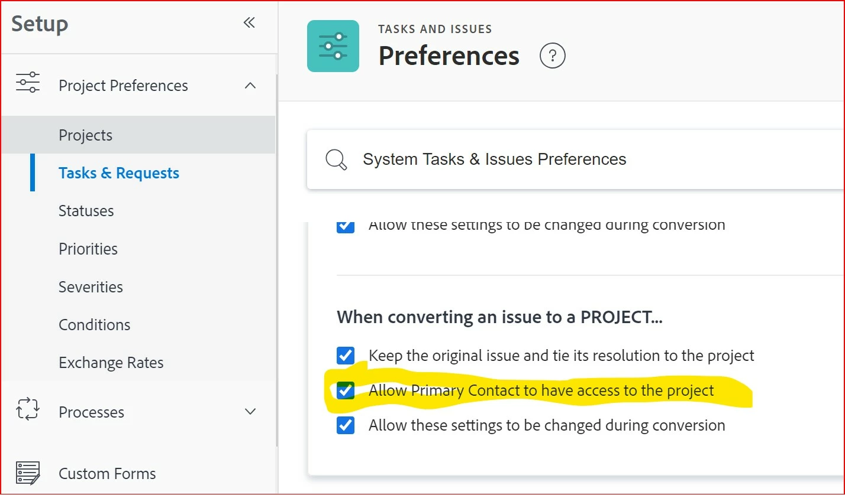Image resolution: width=845 pixels, height=495 pixels.
Task: Click the Project Preferences sliders icon
Action: 28,82
